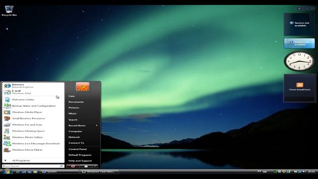Image resolution: width=318 pixels, height=179 pixels.
Task: Launch Windows Photo Gallery
Action: pyautogui.click(x=33, y=137)
